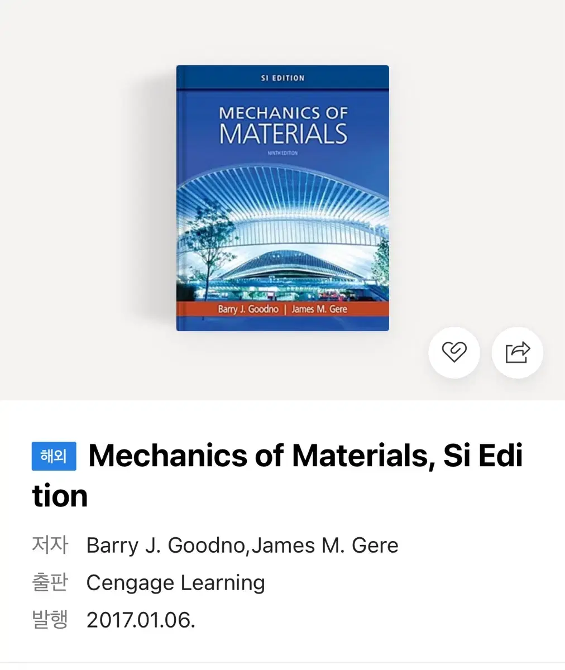Image resolution: width=565 pixels, height=670 pixels.
Task: Tap James M. Gere name on cover
Action: click(x=319, y=309)
